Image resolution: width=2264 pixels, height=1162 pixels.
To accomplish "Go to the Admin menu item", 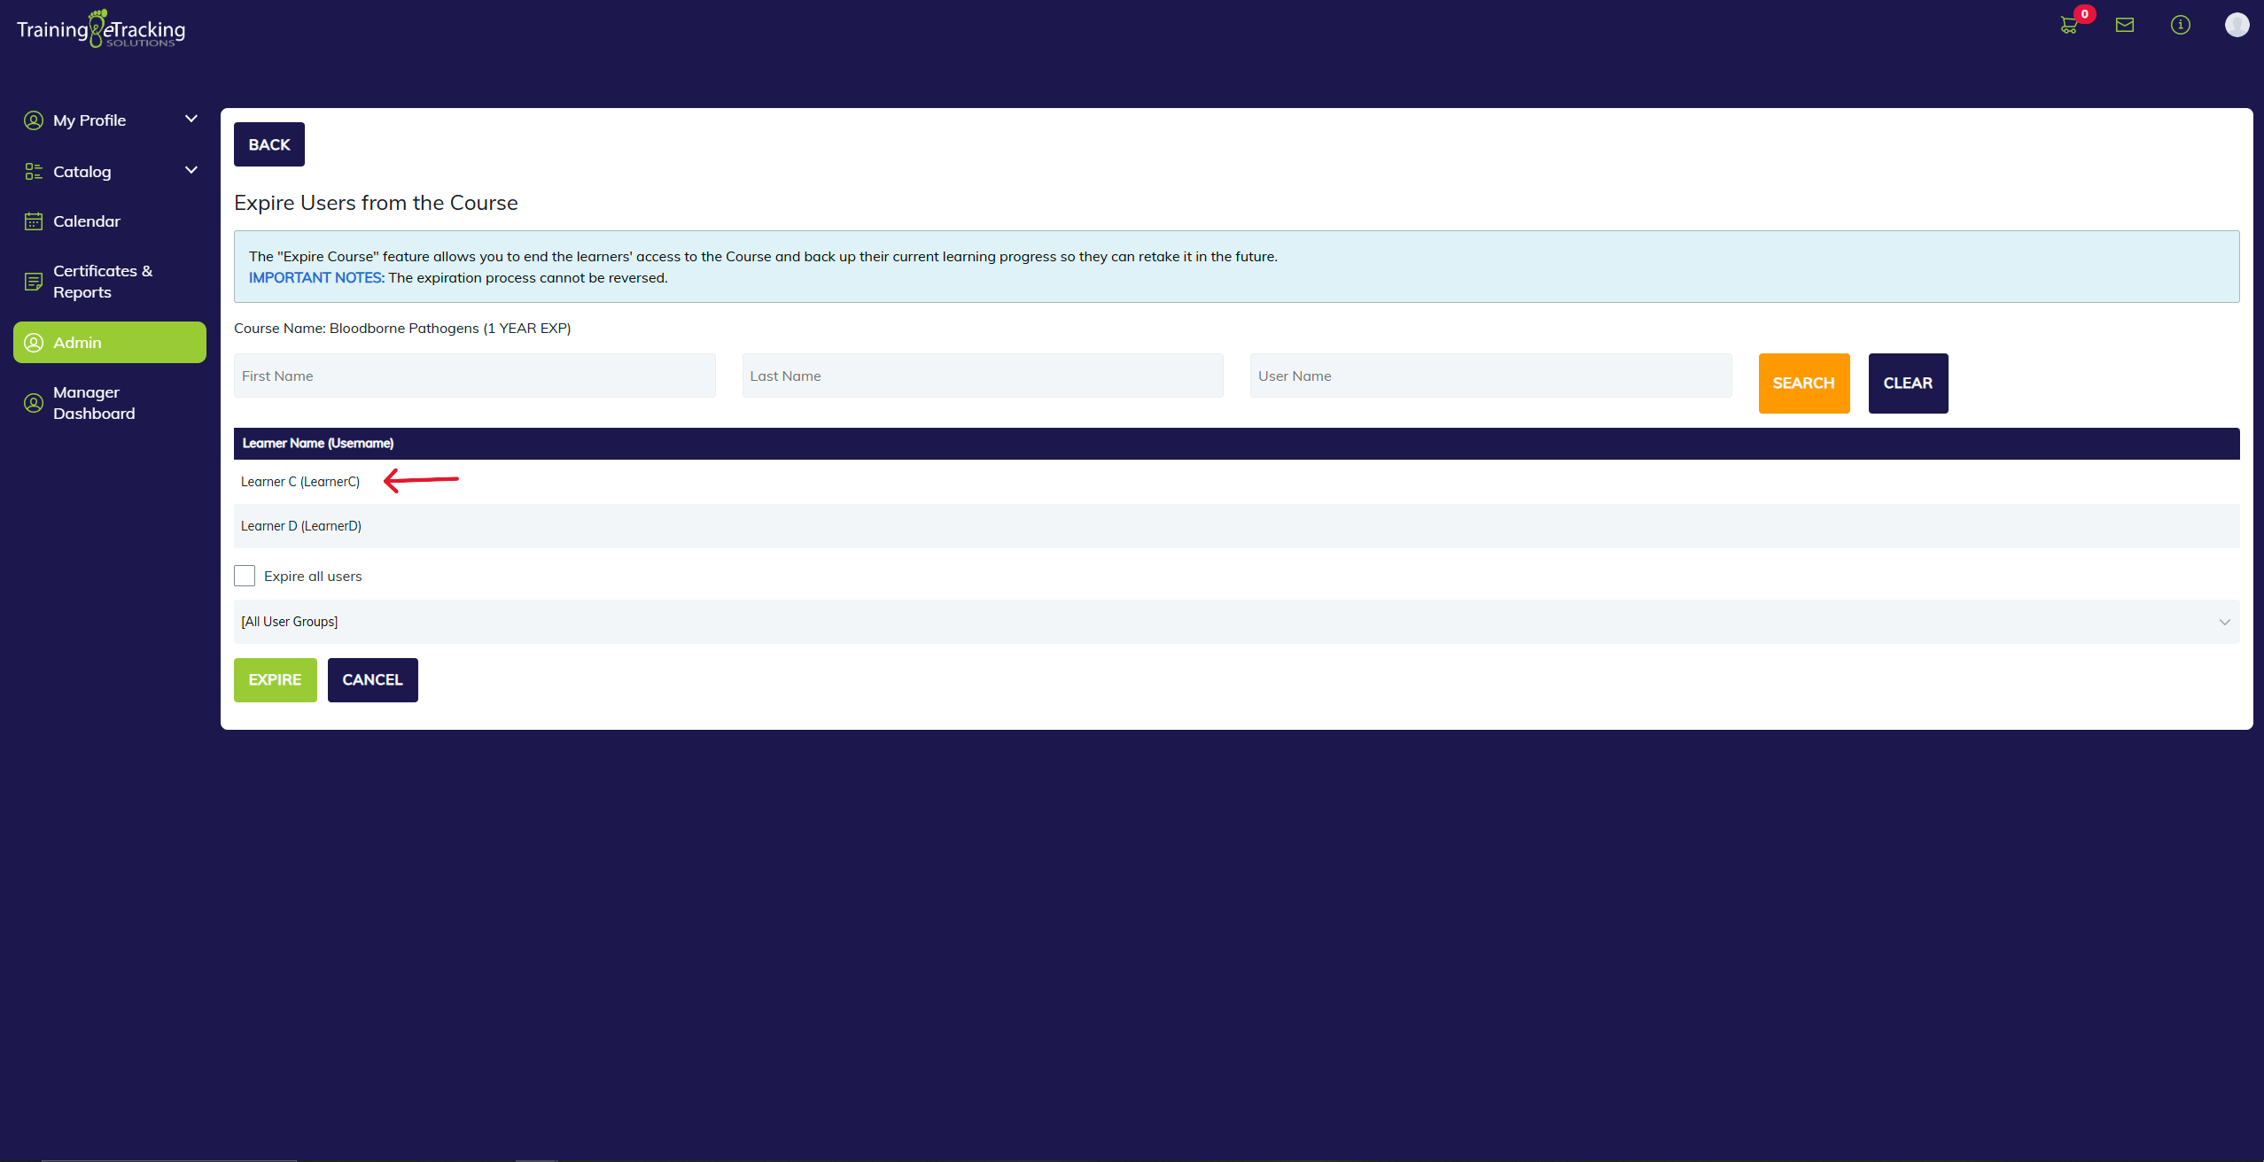I will click(110, 343).
